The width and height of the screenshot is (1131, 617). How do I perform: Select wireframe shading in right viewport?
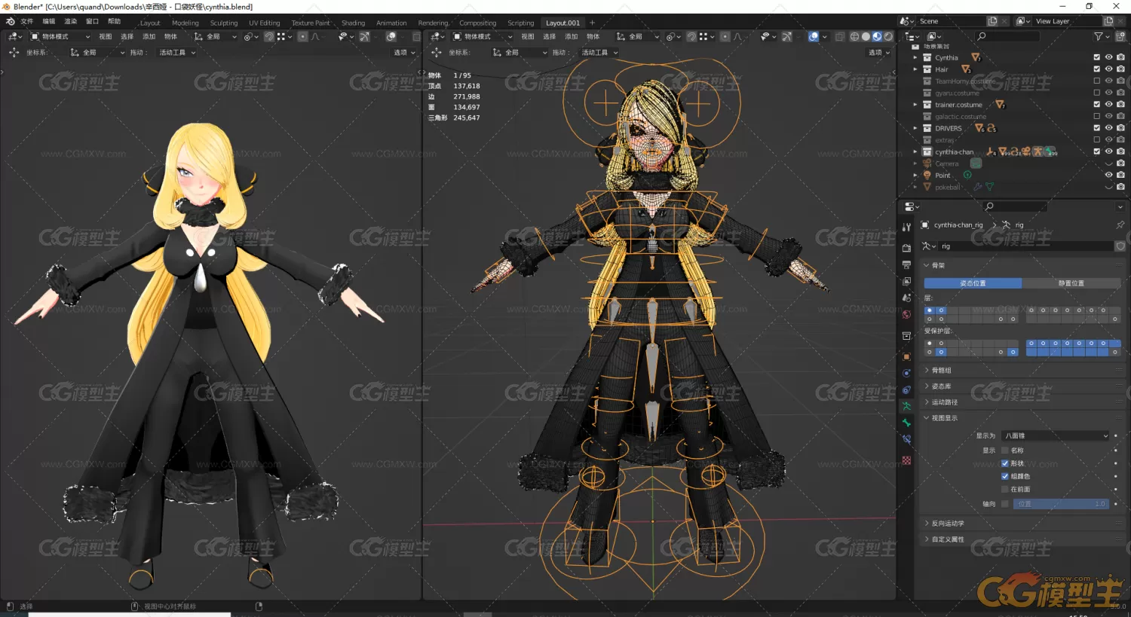point(854,36)
